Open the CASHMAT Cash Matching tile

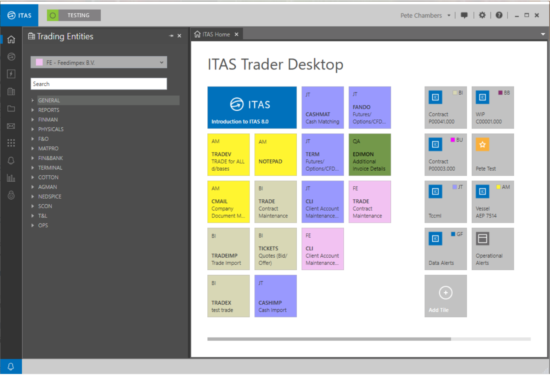322,107
